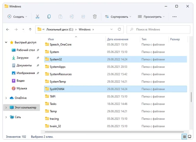
Task: Open recent locations dropdown arrow
Action: click(x=23, y=29)
